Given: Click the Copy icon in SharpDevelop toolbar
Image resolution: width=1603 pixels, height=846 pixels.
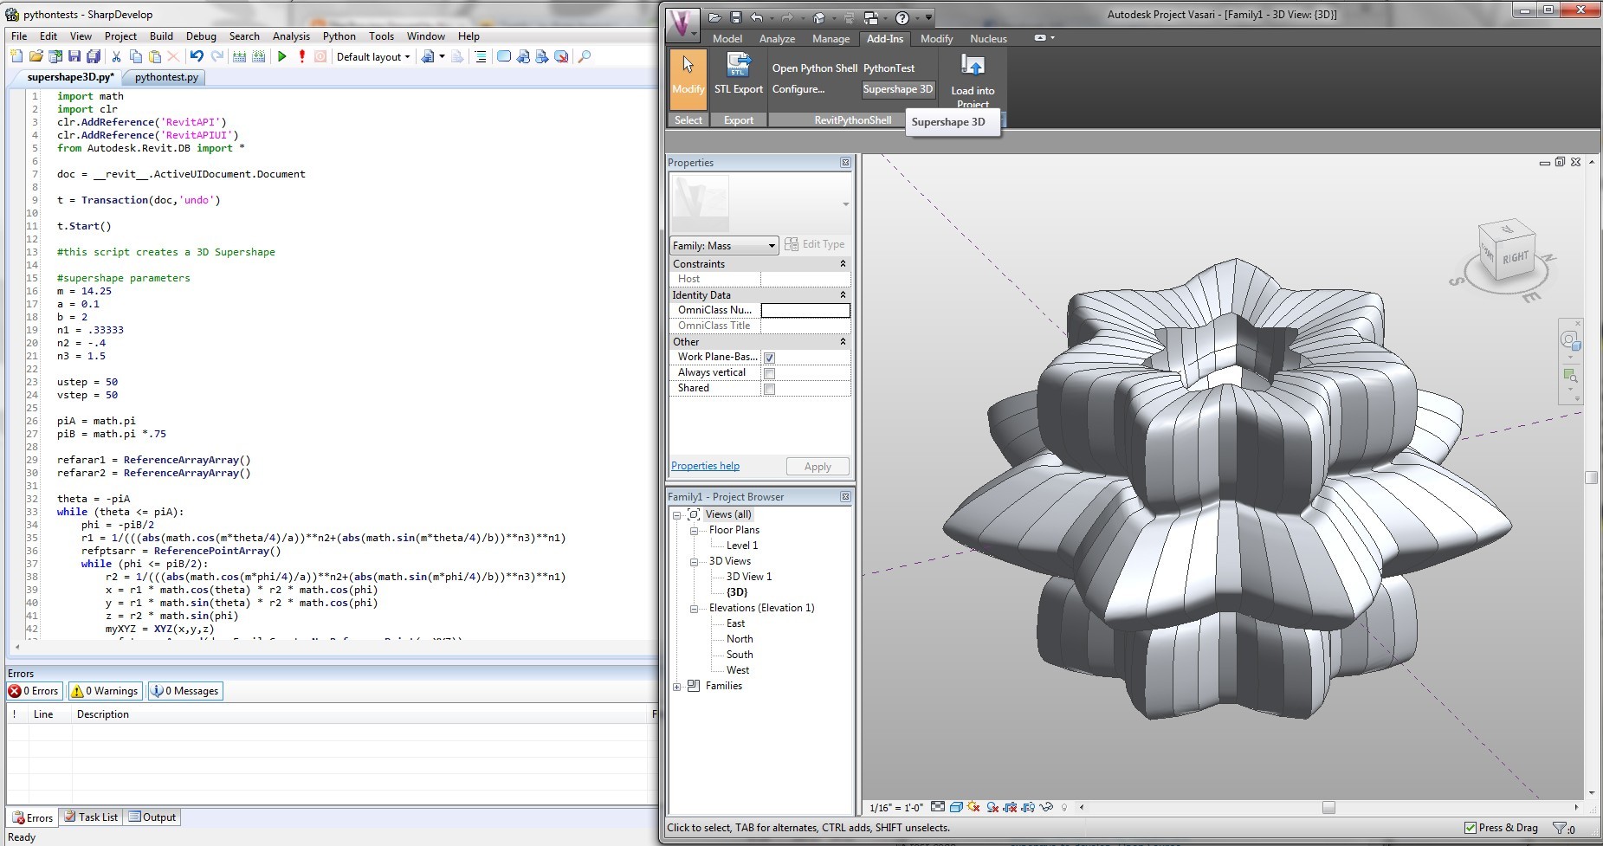Looking at the screenshot, I should [135, 56].
